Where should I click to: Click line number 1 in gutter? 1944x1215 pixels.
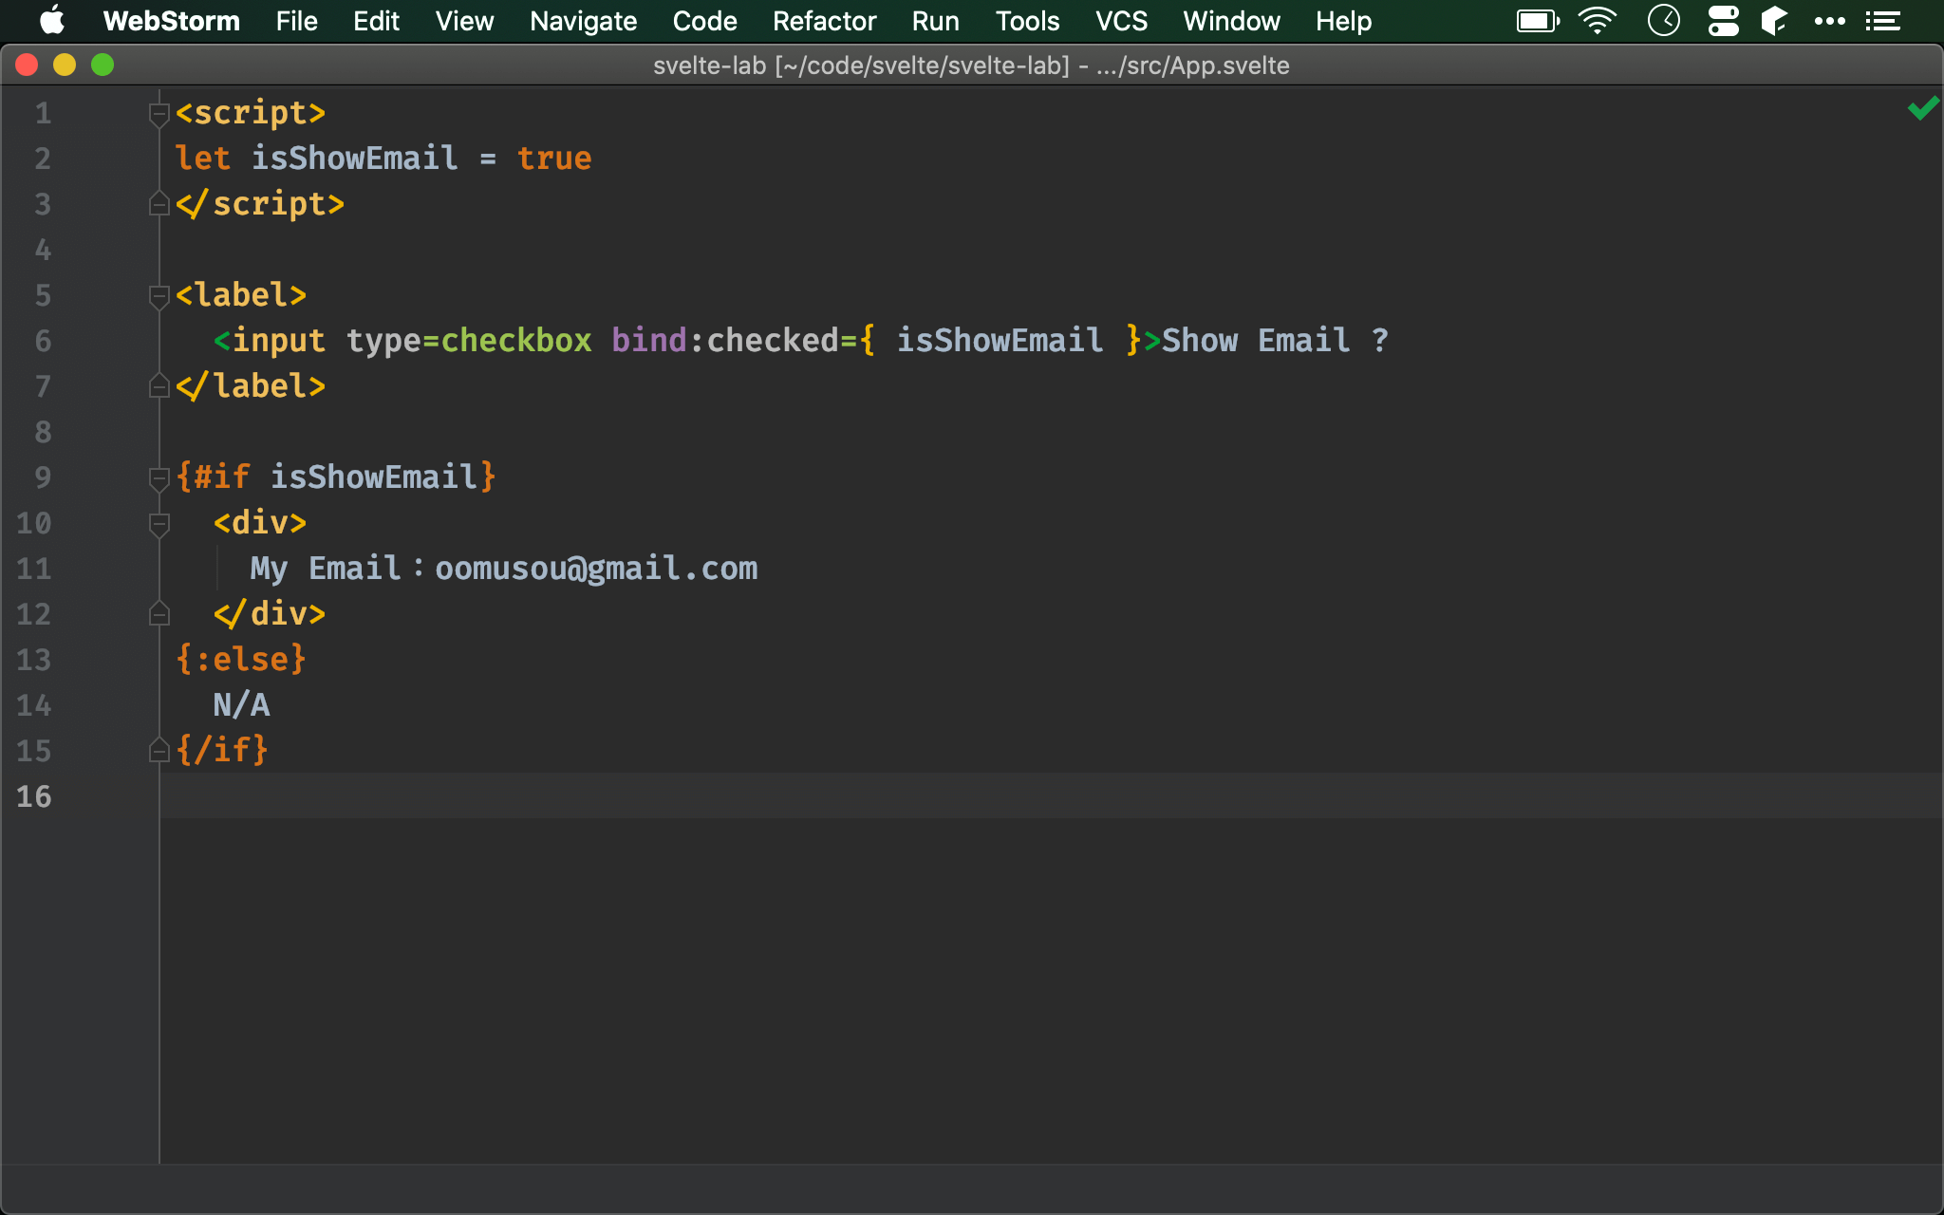pyautogui.click(x=43, y=114)
